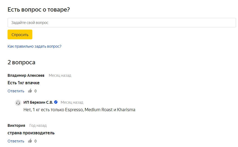238x147 pixels.
Task: Click like count next to Виктория's question
Action: [x=35, y=141]
